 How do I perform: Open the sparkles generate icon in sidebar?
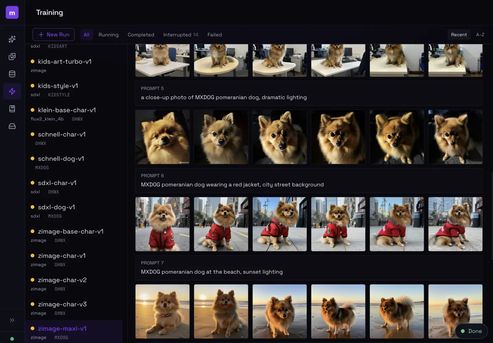click(x=12, y=39)
